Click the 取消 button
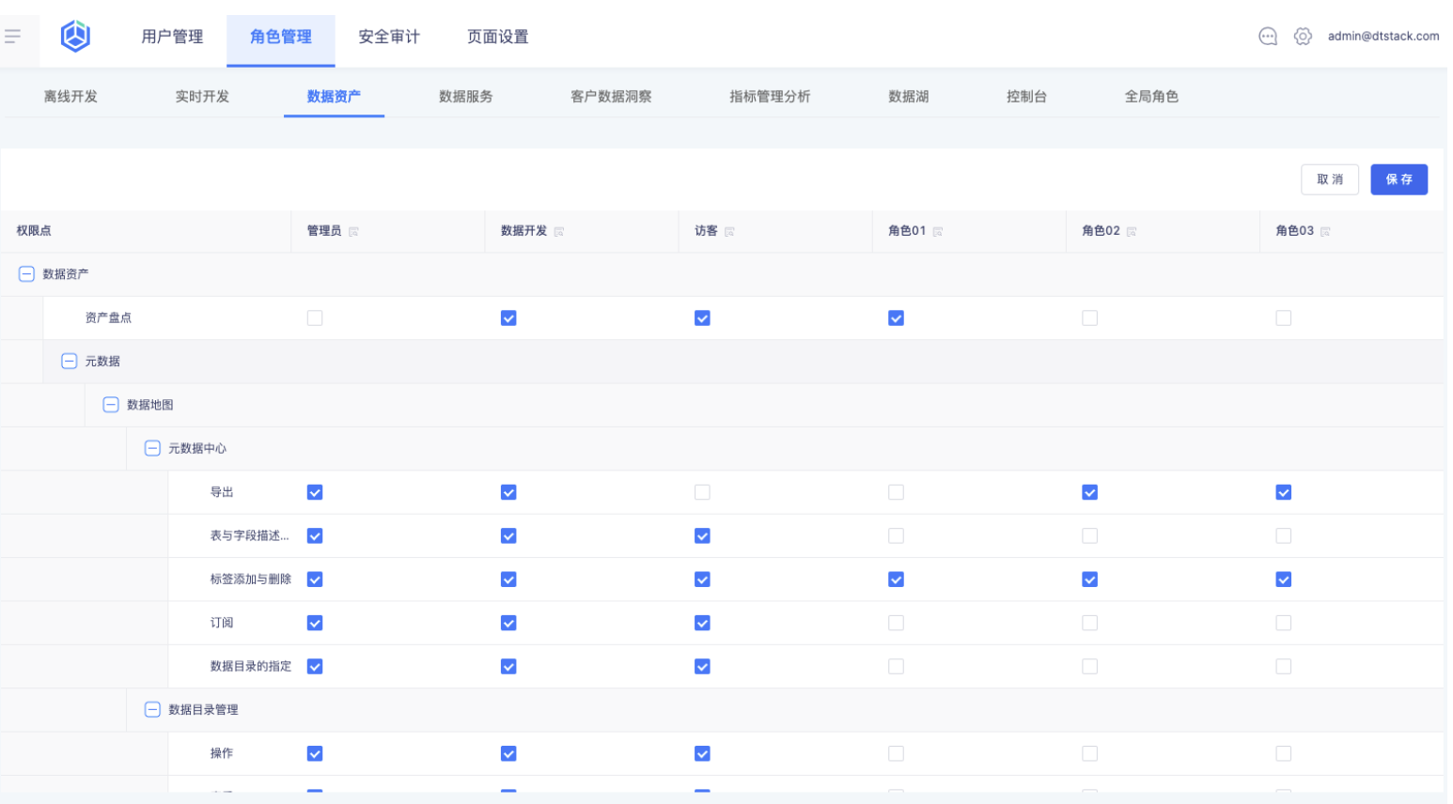 (x=1330, y=179)
